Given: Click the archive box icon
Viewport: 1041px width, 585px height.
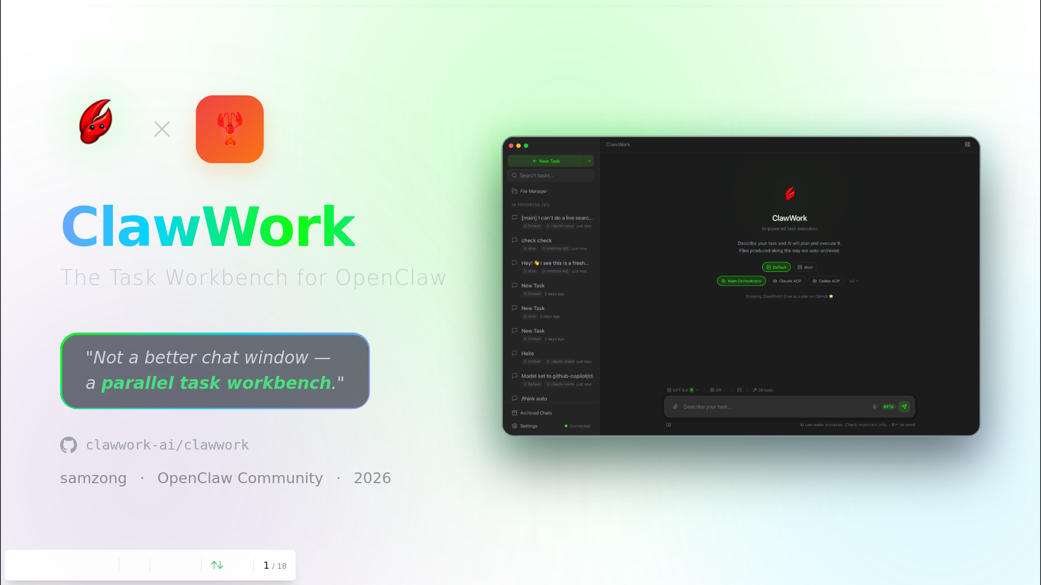Looking at the screenshot, I should pyautogui.click(x=515, y=413).
